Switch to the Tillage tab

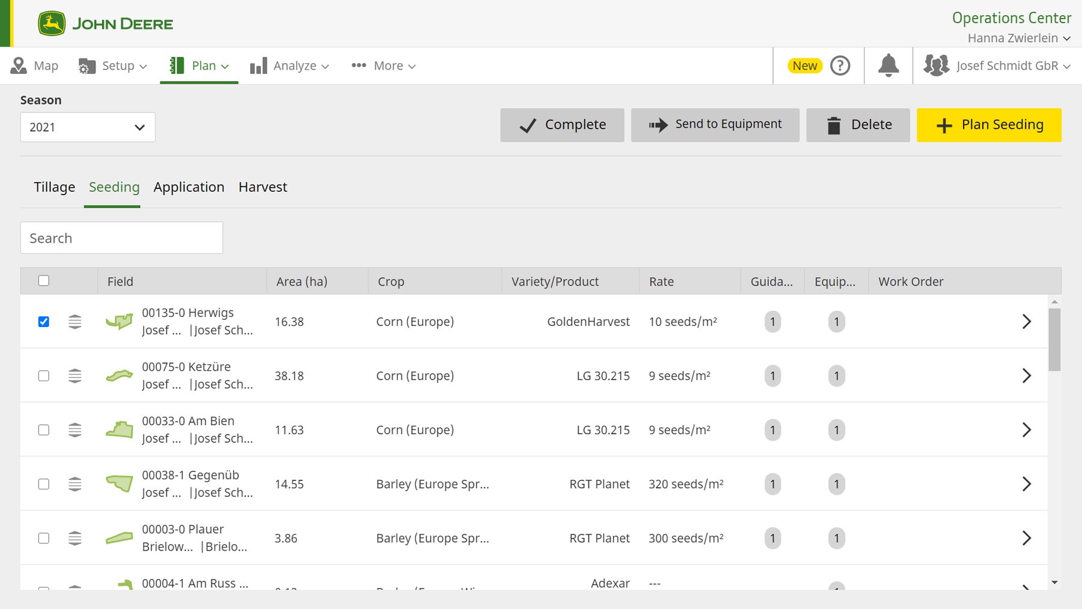[54, 187]
